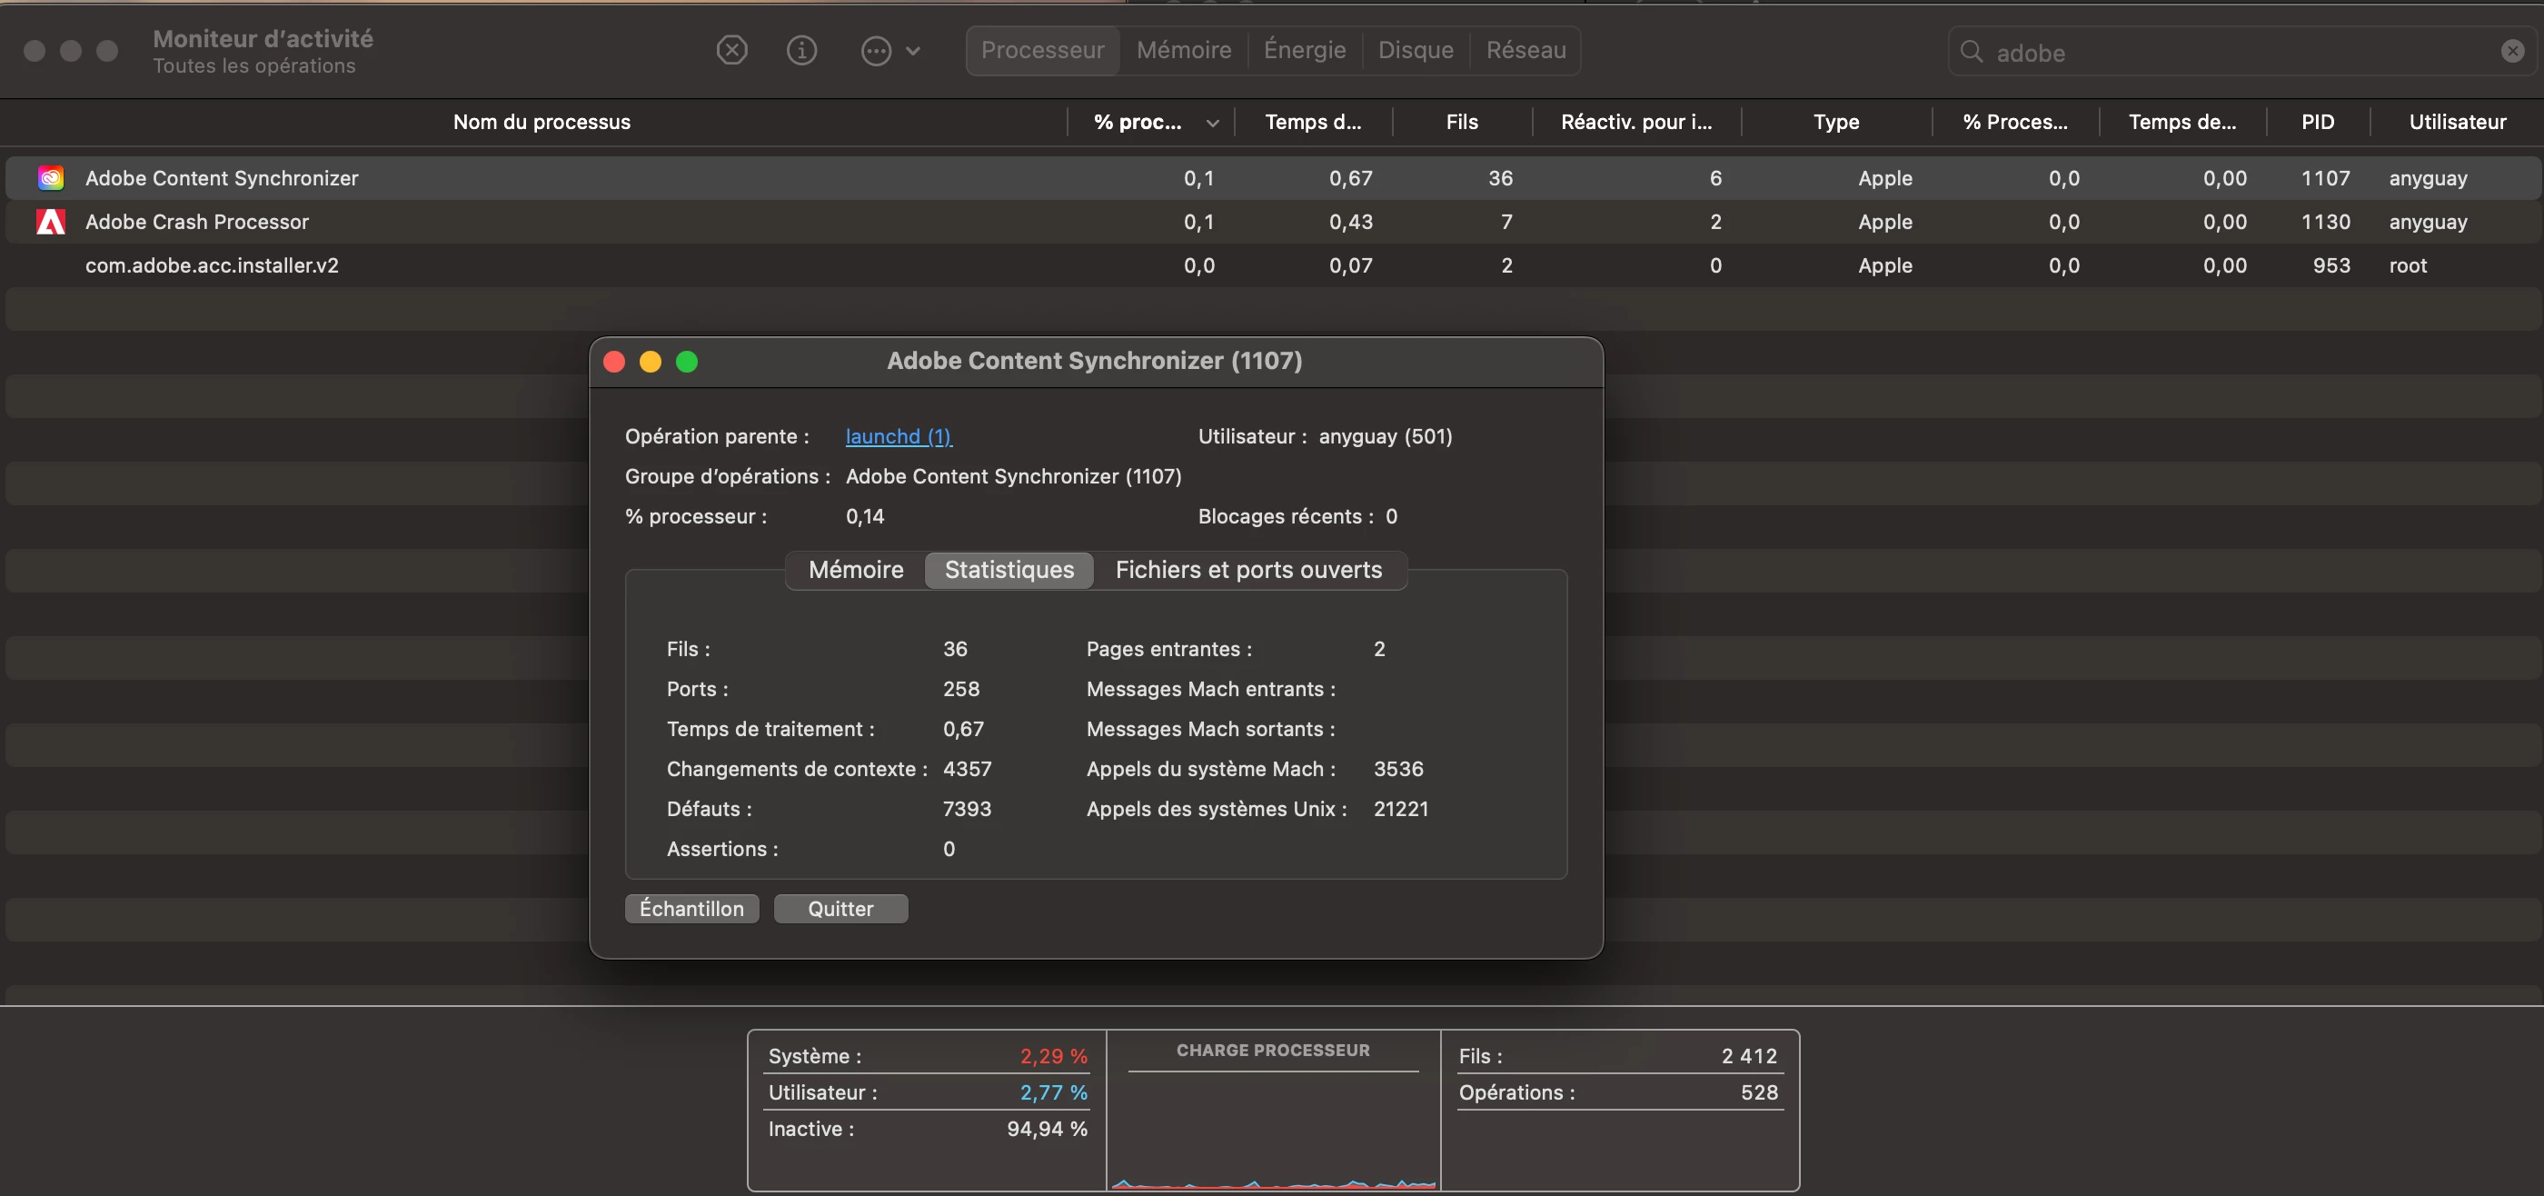The height and width of the screenshot is (1196, 2544).
Task: Toggle % proc column sort order chevron
Action: 1212,123
